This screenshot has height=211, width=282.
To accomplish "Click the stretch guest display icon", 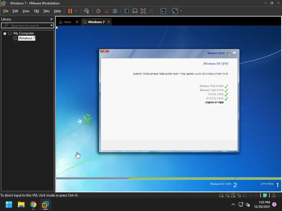I will pos(175,11).
